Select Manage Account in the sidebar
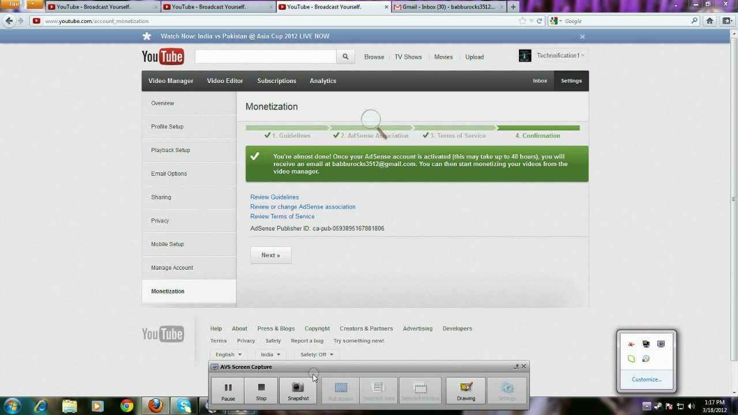738x415 pixels. point(189,267)
